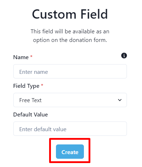Focus the Enter name input field
The width and height of the screenshot is (142, 167).
(70, 71)
